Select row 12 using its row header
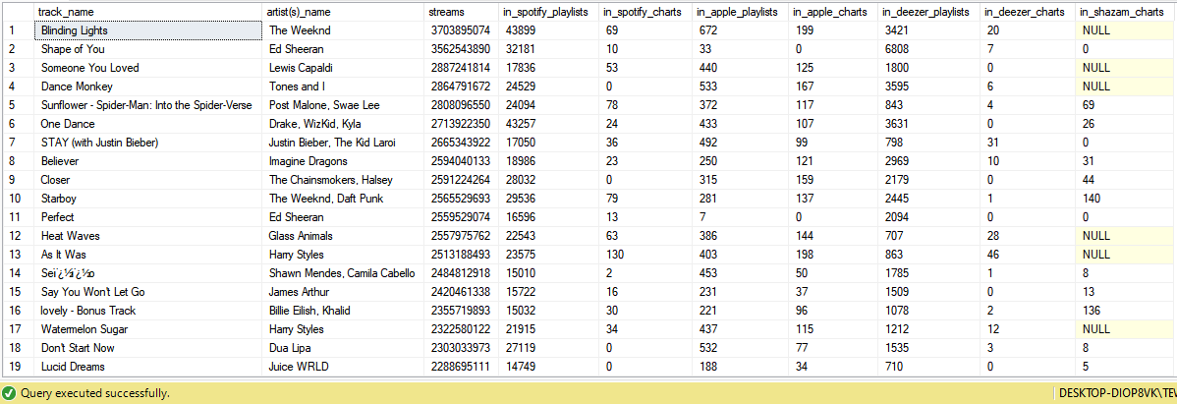Viewport: 1177px width, 404px height. [x=17, y=236]
